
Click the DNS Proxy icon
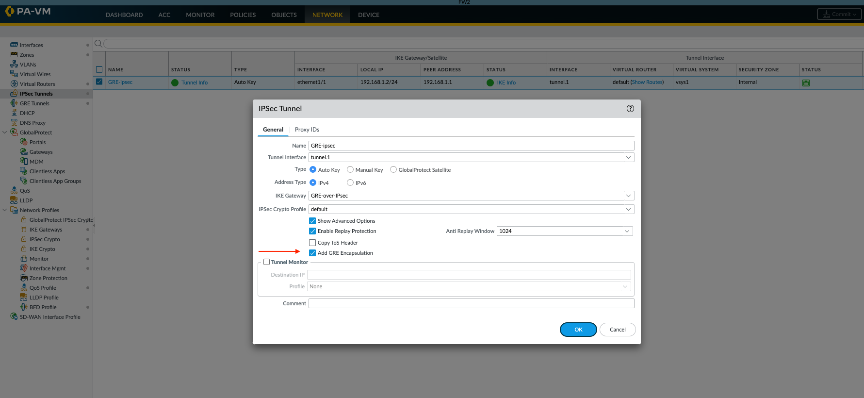coord(14,122)
